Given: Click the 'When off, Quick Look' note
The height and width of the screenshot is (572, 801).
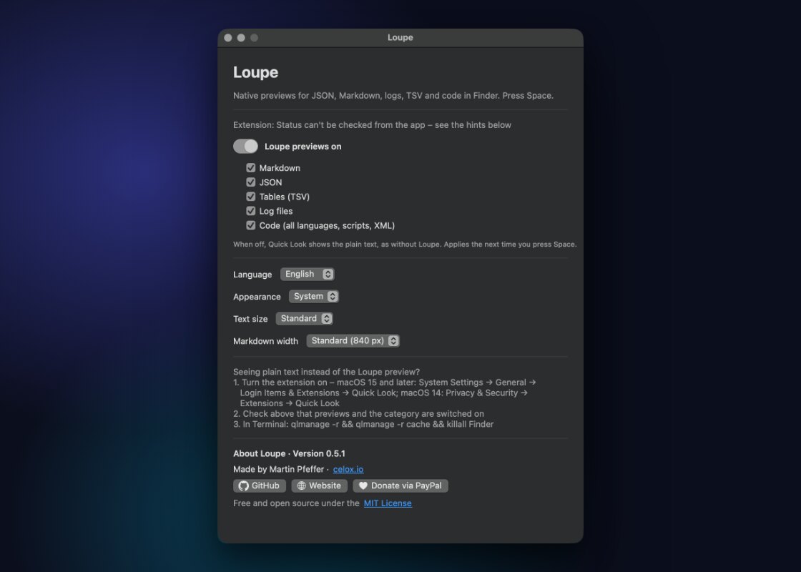Looking at the screenshot, I should click(x=405, y=244).
